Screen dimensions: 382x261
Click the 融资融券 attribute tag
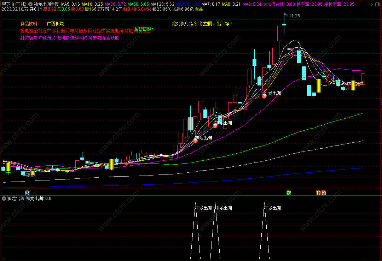point(29,38)
